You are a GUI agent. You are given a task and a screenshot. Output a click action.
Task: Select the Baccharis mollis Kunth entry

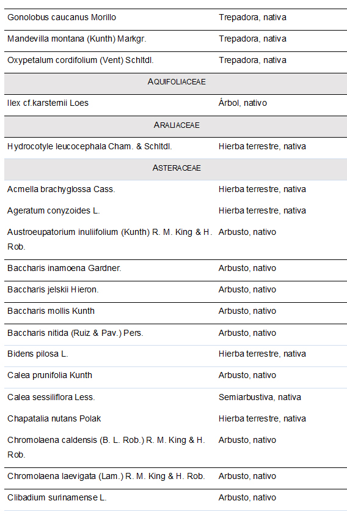click(51, 311)
